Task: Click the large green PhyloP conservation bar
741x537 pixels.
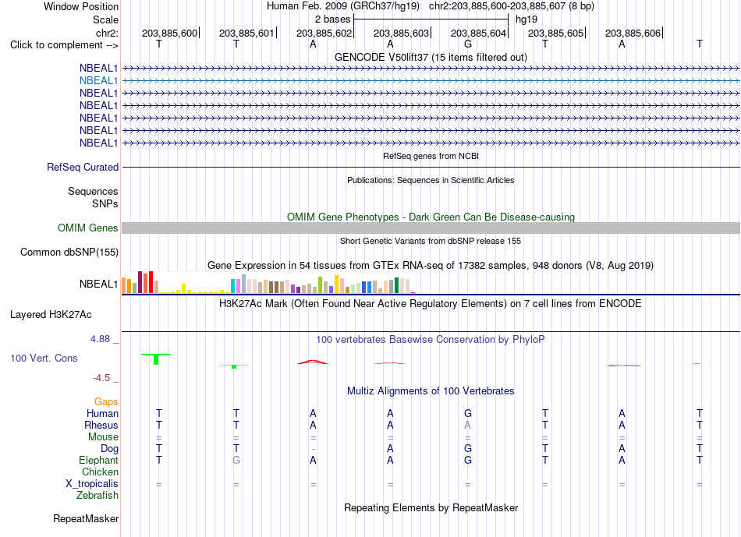Action: 156,359
